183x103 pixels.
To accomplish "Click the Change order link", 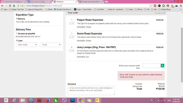I will point(160,13).
